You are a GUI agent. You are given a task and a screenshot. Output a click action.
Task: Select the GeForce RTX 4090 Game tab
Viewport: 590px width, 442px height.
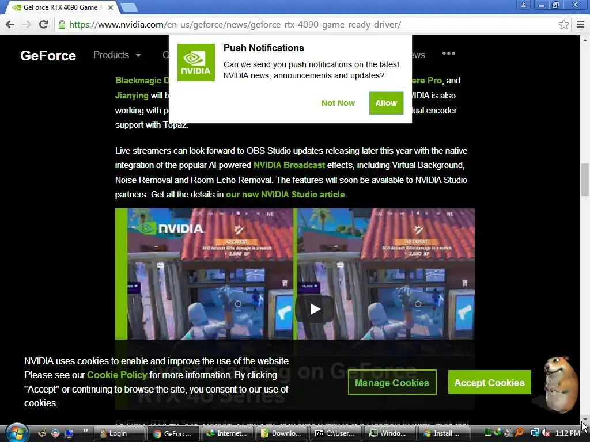click(62, 7)
